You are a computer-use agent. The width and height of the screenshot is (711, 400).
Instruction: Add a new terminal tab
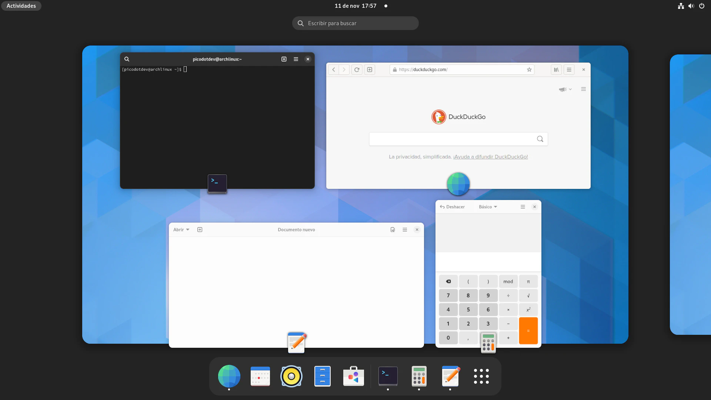(284, 59)
